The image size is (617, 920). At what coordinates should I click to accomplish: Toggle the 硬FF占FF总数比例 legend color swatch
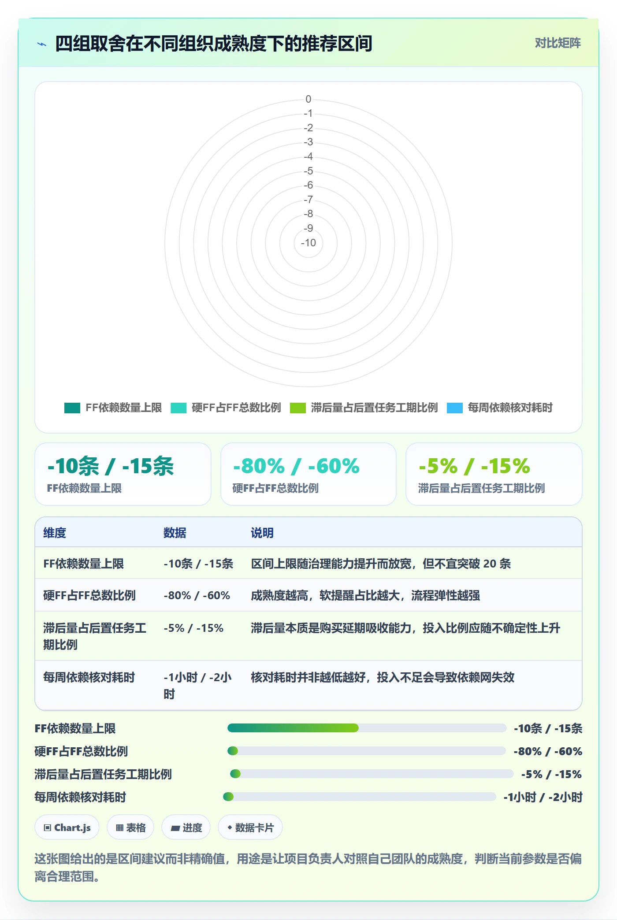coord(178,408)
